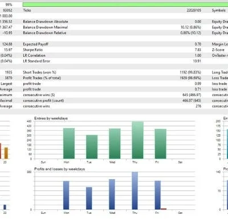Select the value 1935
This screenshot has height=219, width=228.
9,72
